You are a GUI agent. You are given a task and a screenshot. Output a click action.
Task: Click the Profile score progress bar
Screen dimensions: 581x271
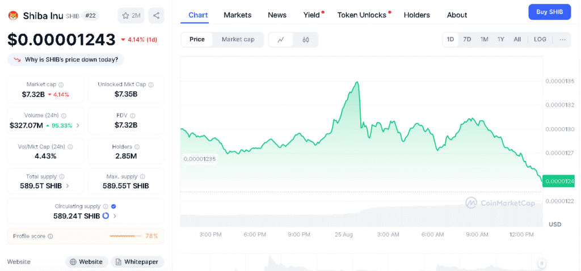coord(126,236)
